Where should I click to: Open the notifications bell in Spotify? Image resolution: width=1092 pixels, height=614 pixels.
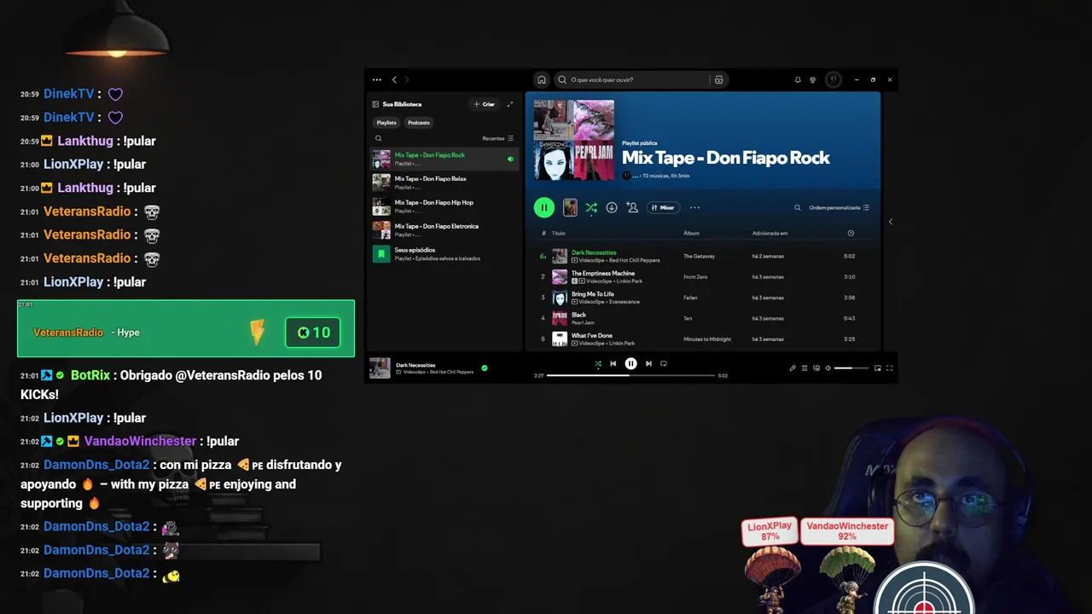[798, 80]
